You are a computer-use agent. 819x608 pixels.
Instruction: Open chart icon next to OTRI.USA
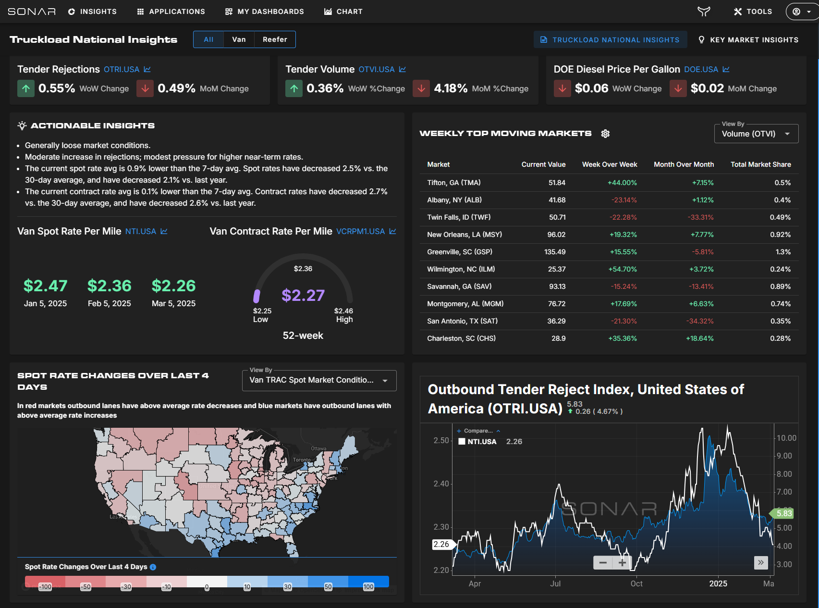point(147,70)
